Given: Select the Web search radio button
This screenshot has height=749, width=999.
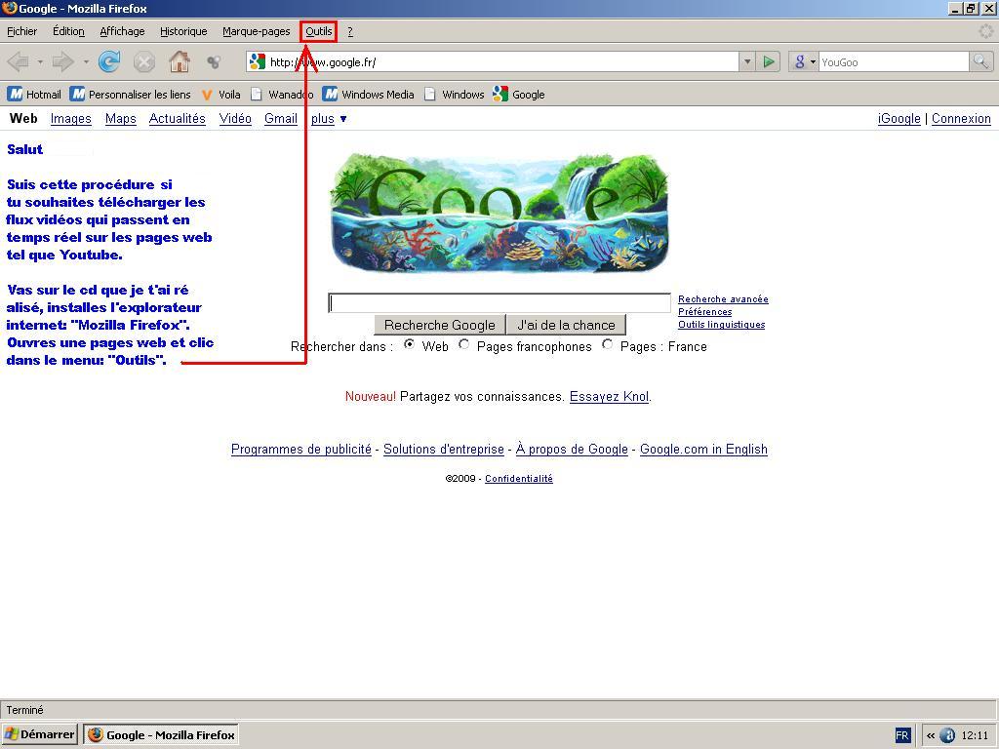Looking at the screenshot, I should [410, 344].
